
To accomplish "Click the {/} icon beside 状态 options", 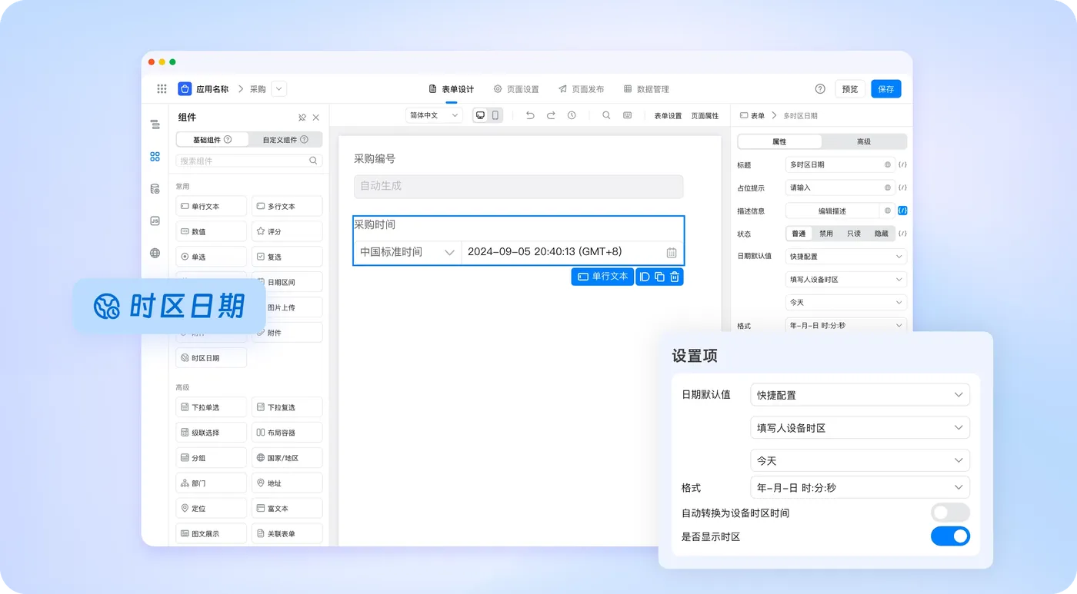I will tap(902, 234).
